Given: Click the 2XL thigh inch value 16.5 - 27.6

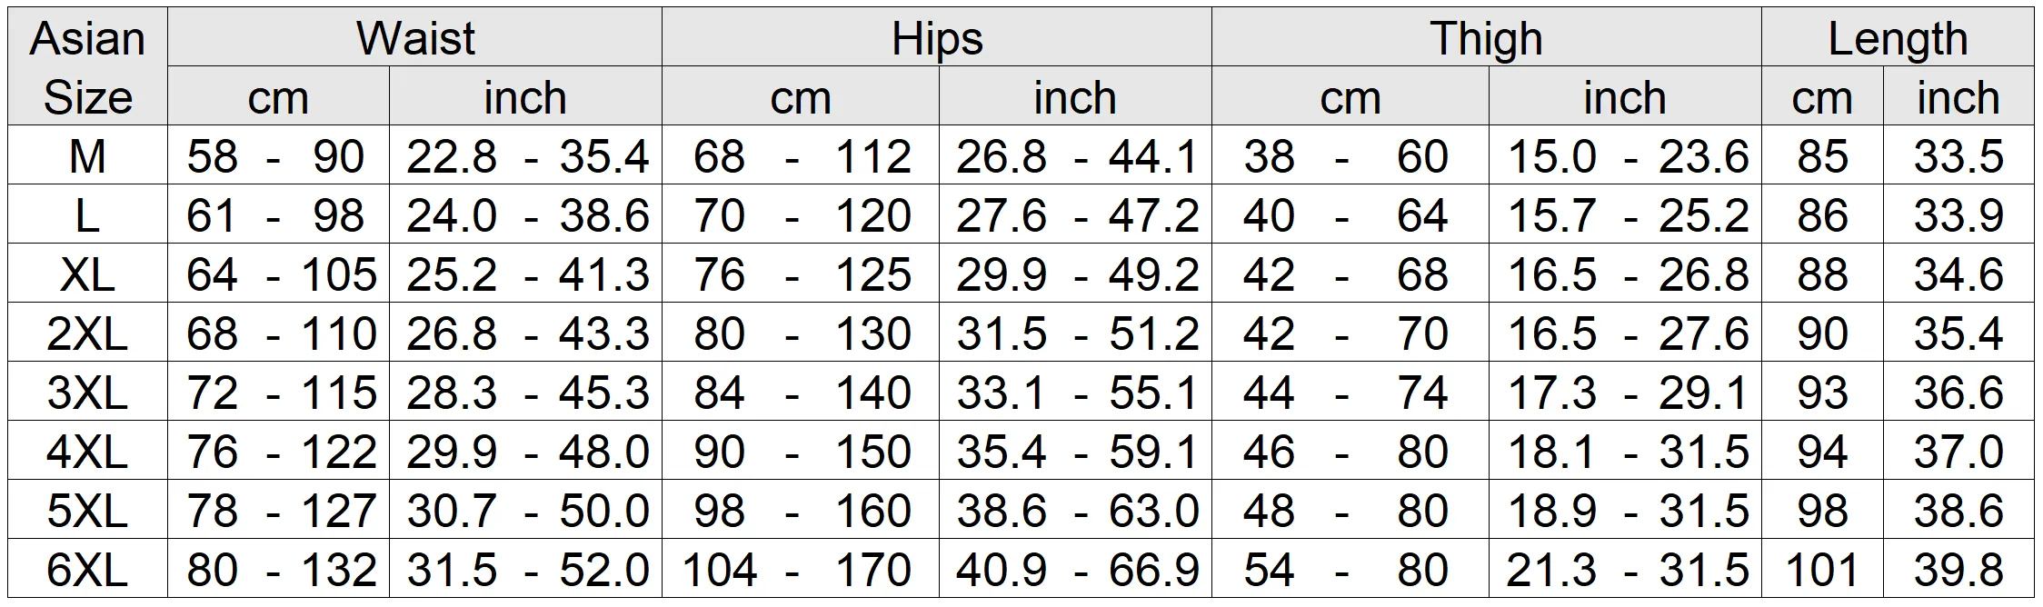Looking at the screenshot, I should click(x=1625, y=333).
